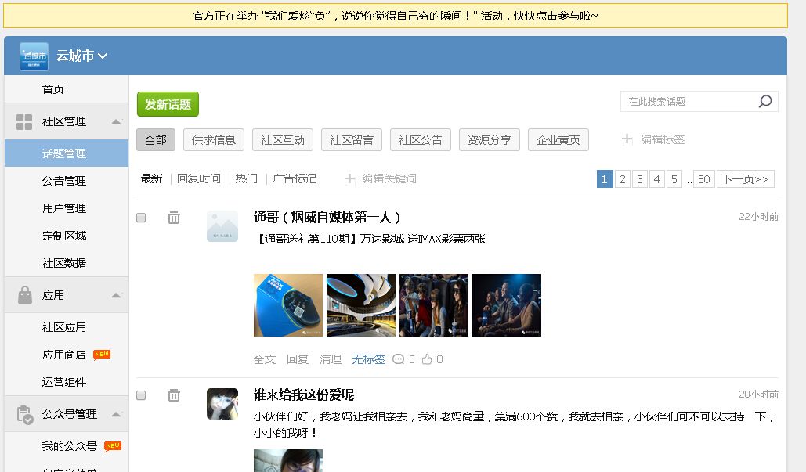The height and width of the screenshot is (472, 806).
Task: Click the 谁来给我这份爱呢 author avatar
Action: [x=222, y=404]
